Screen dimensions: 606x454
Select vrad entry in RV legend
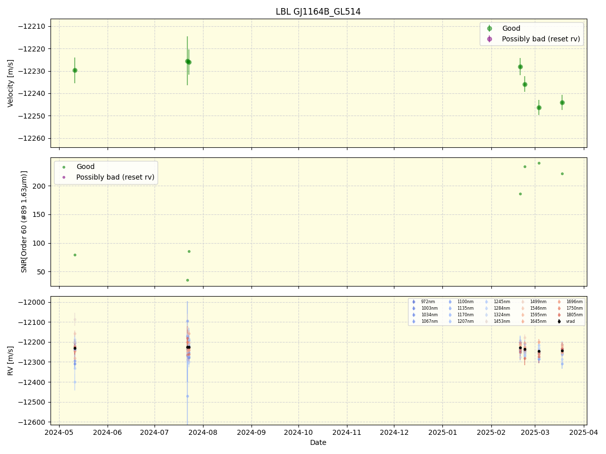pos(571,321)
